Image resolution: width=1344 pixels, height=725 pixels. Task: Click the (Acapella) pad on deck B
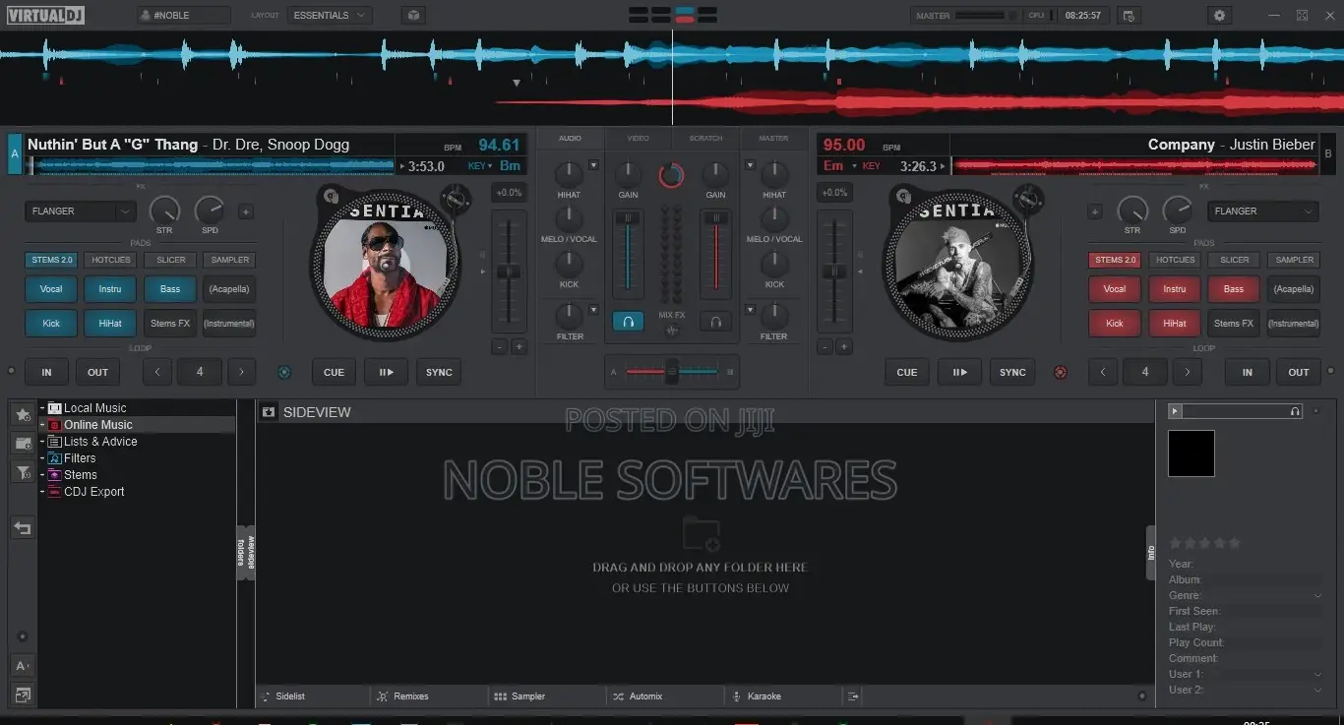1293,289
